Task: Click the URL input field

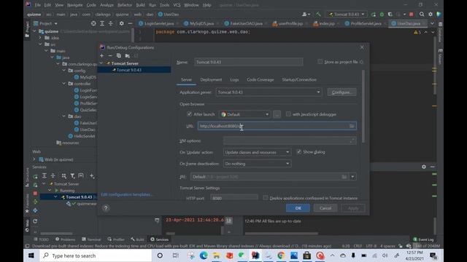Action: [x=277, y=126]
